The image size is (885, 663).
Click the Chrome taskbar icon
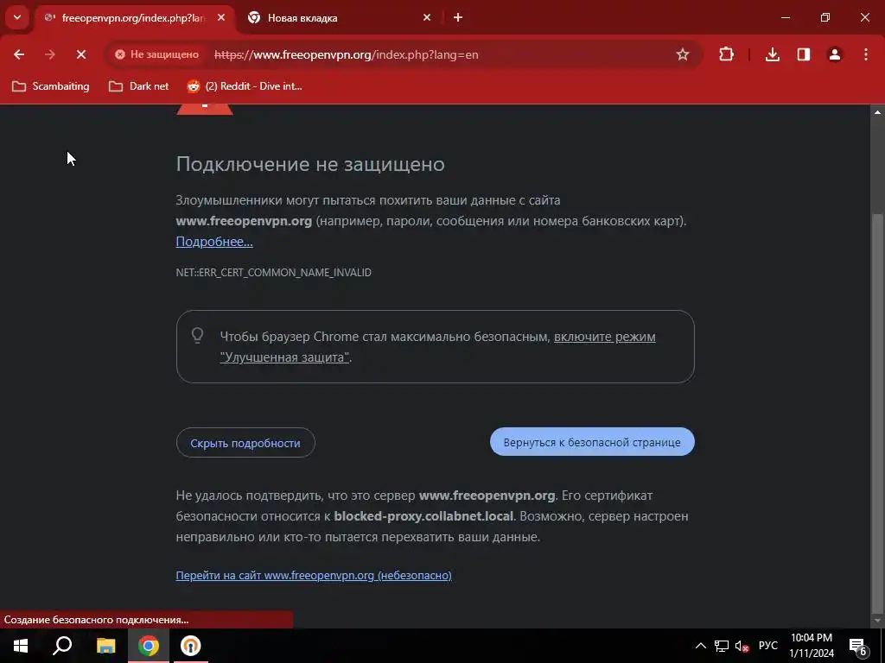(x=149, y=646)
